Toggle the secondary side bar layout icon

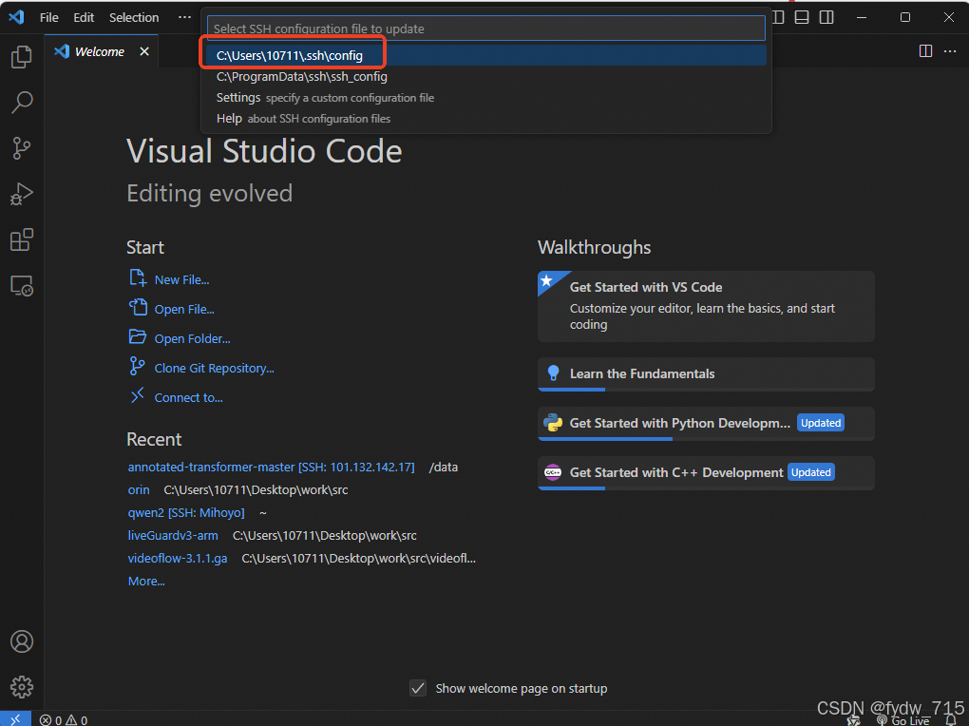826,17
